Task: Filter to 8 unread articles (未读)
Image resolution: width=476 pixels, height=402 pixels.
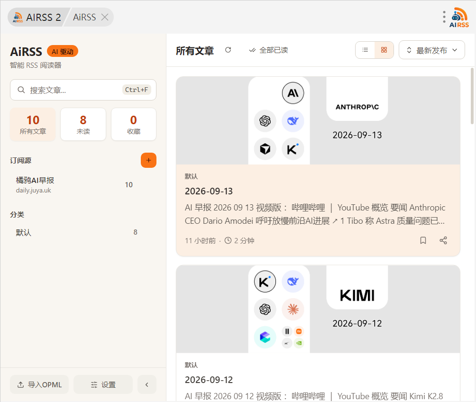Action: click(x=83, y=124)
